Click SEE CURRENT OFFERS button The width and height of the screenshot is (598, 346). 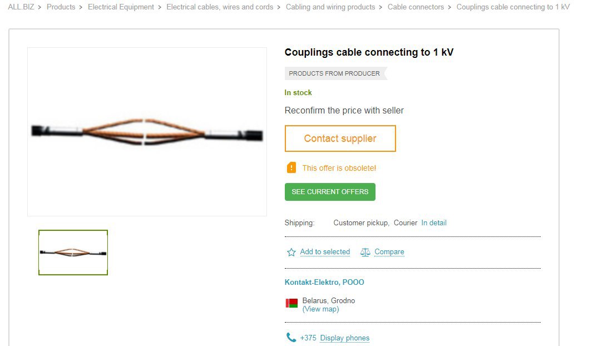330,192
